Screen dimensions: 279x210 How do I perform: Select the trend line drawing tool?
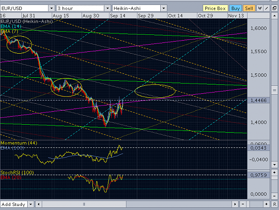(x=267, y=8)
